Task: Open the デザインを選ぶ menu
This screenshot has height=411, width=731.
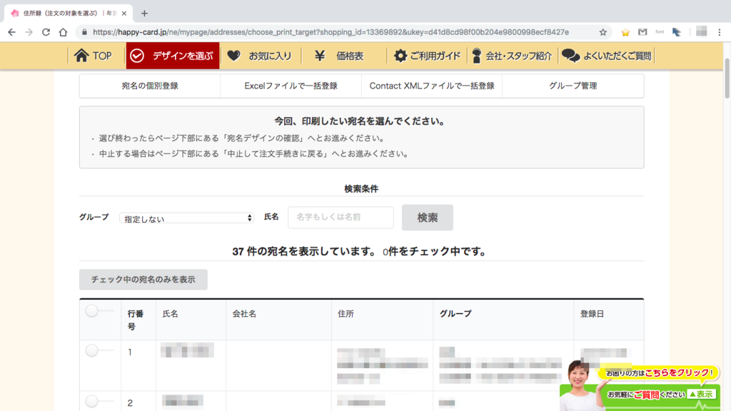Action: 173,56
